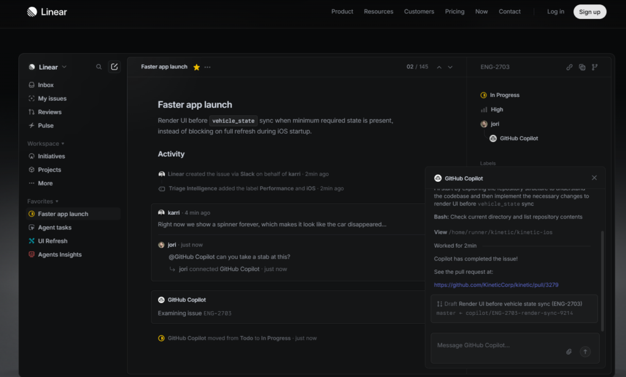Click Pricing in the top navigation

coord(455,12)
